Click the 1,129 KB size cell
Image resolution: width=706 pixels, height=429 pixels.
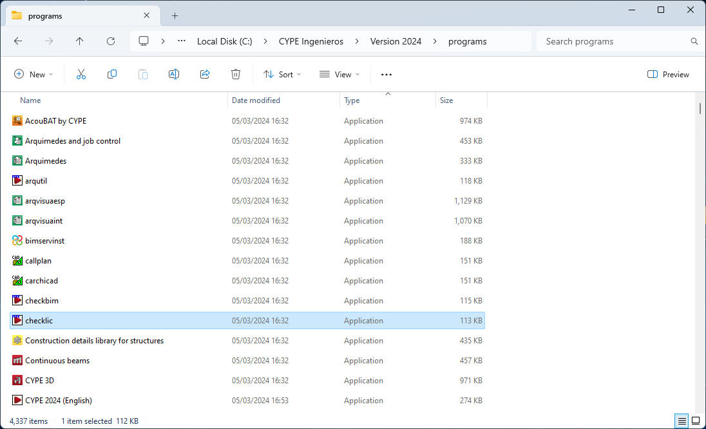(x=468, y=201)
